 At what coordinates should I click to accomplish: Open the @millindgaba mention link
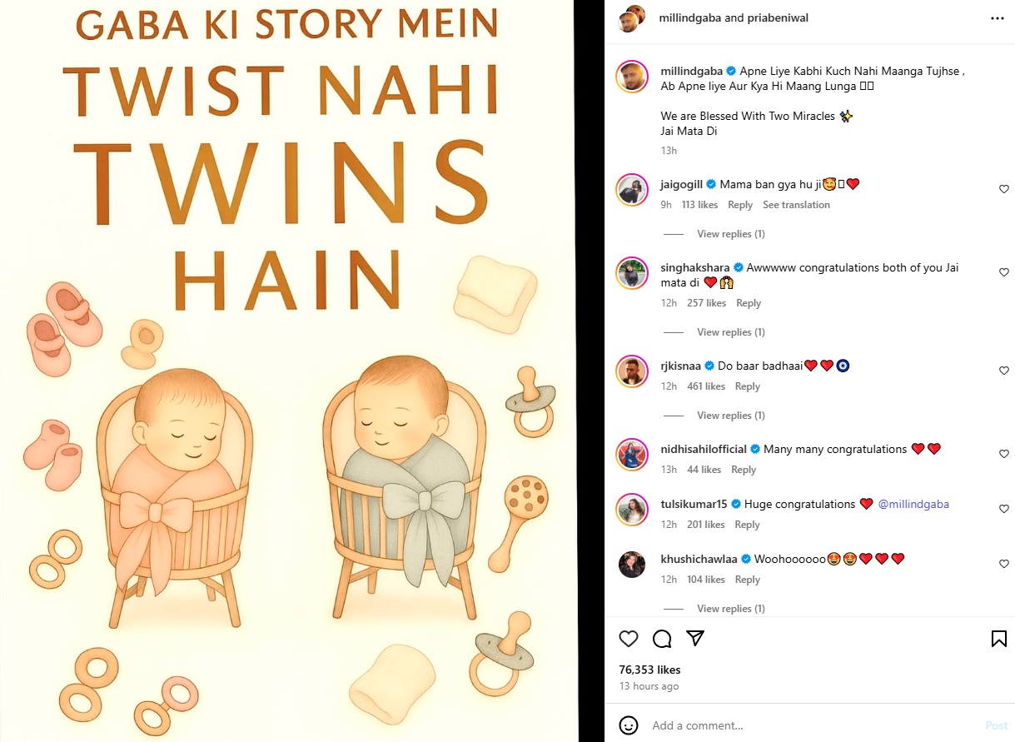tap(913, 504)
